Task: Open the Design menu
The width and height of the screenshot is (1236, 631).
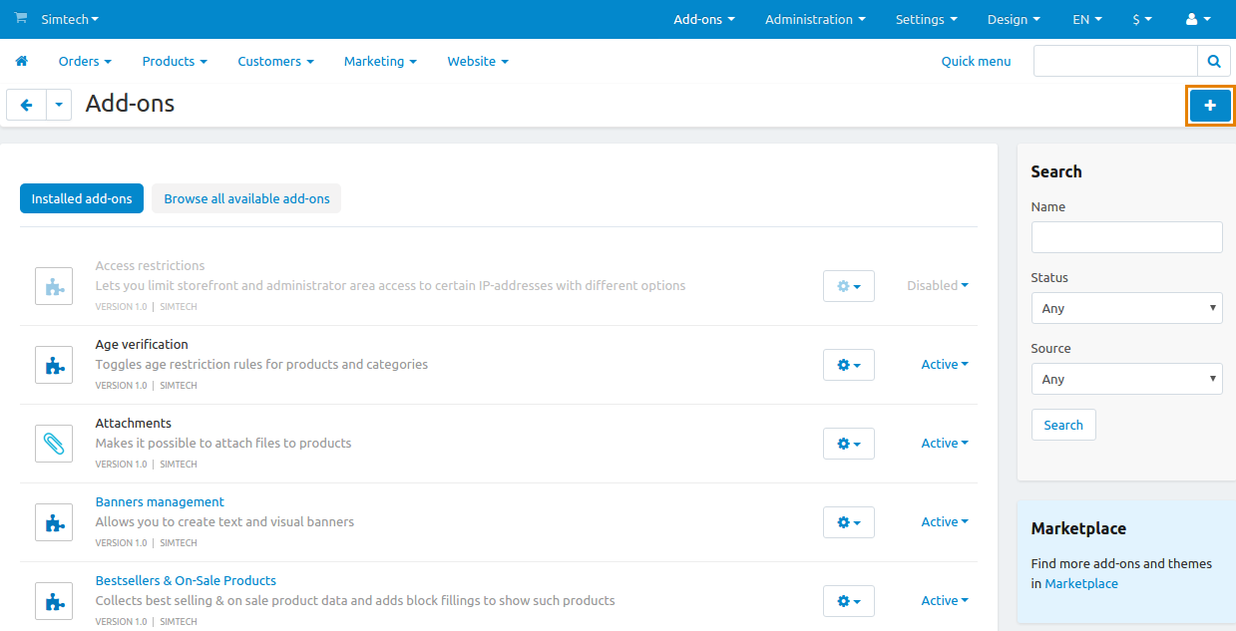Action: [1014, 19]
